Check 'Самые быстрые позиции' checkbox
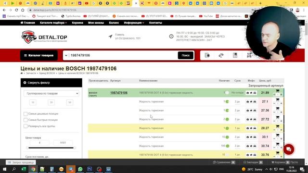Image resolution: width=308 pixels, height=173 pixels. [26, 120]
